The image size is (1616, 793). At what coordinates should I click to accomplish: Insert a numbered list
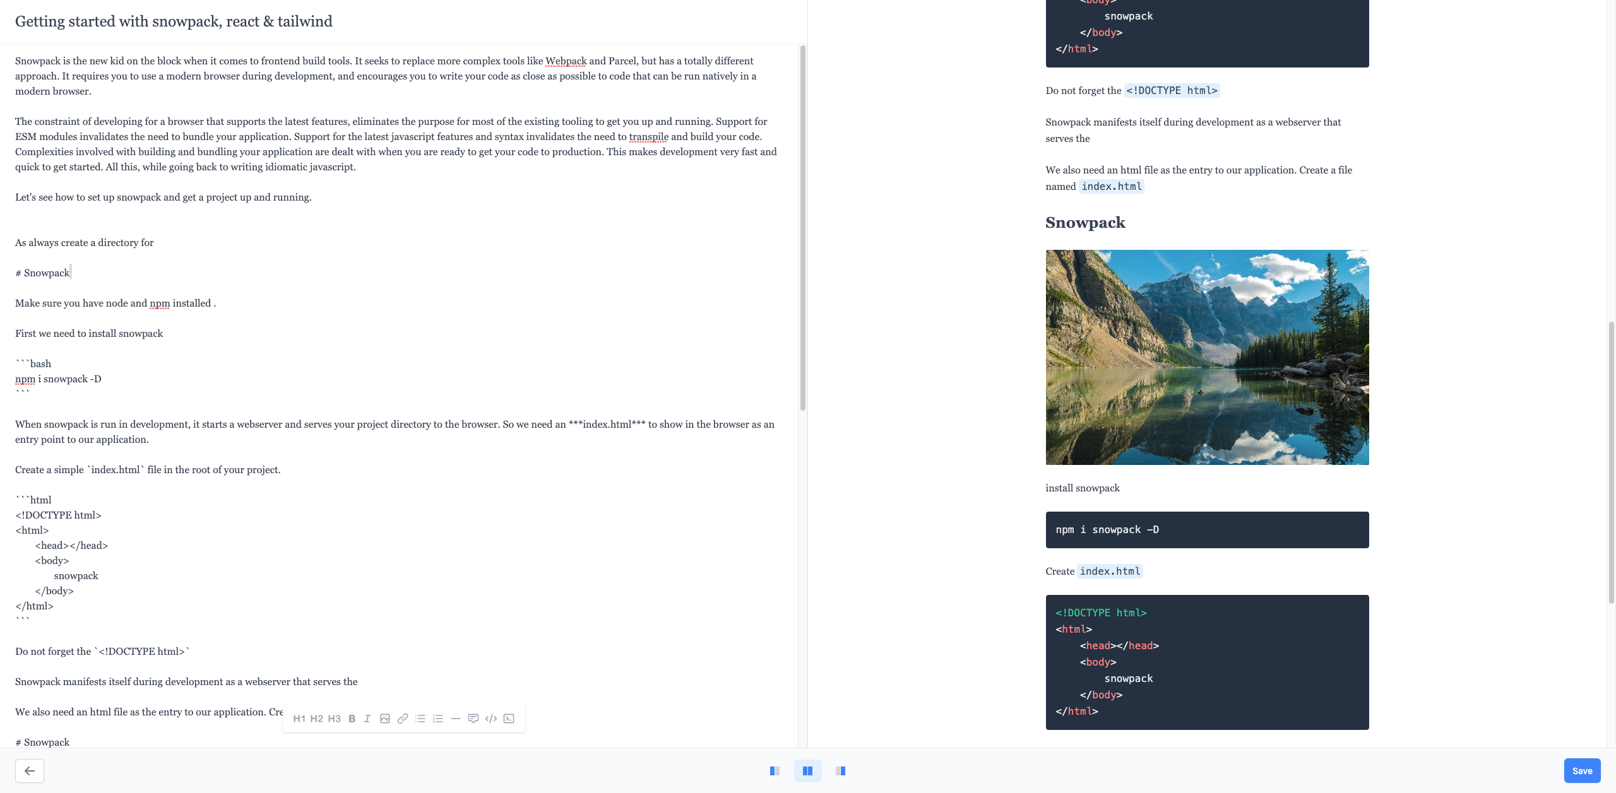[x=437, y=719]
